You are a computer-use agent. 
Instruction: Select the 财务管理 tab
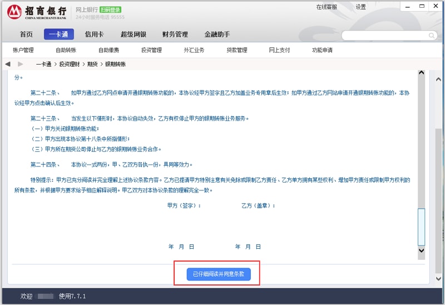[175, 35]
